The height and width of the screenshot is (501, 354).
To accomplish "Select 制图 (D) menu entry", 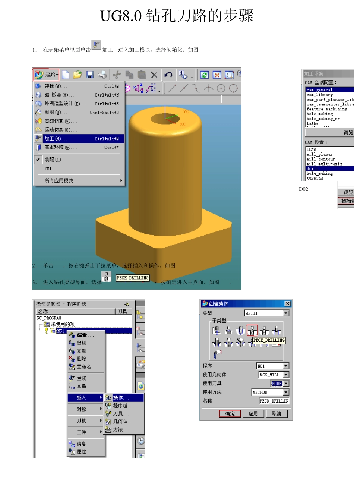I will coord(79,112).
